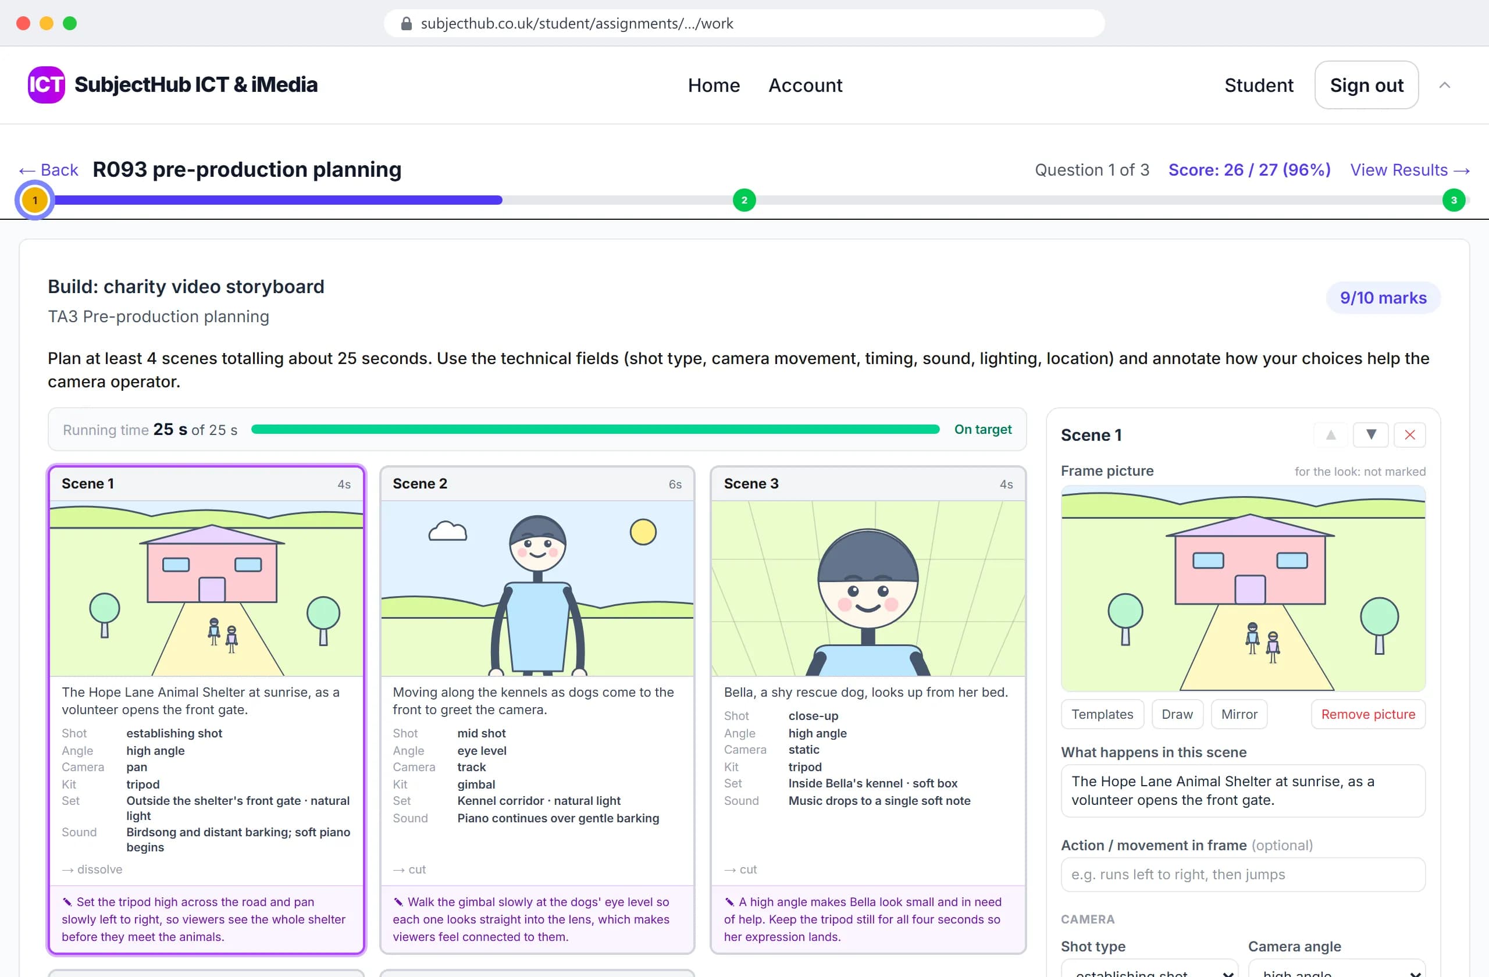This screenshot has width=1489, height=977.
Task: Select Scene 3 storyboard thumbnail
Action: (x=868, y=588)
